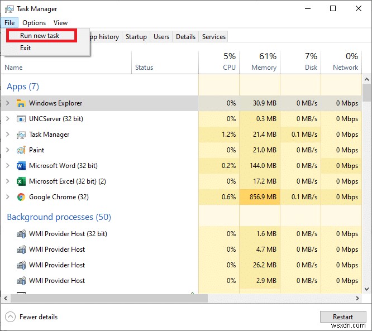This screenshot has width=372, height=331.
Task: Expand the Task Manager process entry
Action: click(x=8, y=135)
